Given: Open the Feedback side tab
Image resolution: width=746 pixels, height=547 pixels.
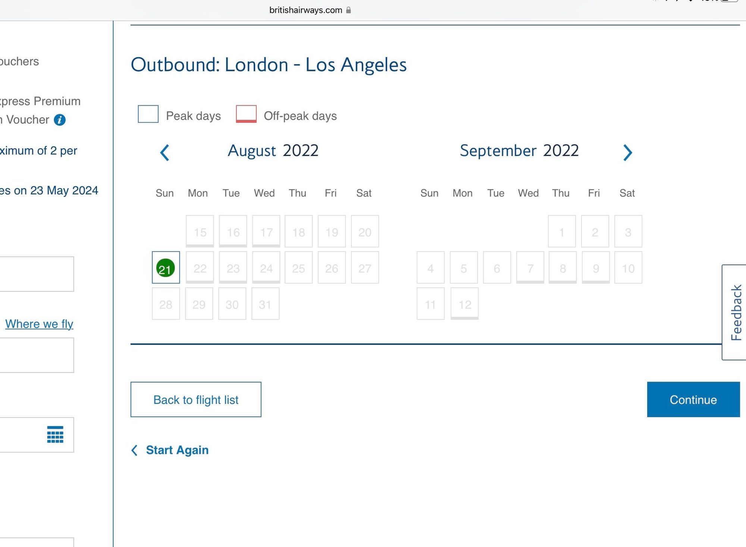Looking at the screenshot, I should pyautogui.click(x=734, y=312).
